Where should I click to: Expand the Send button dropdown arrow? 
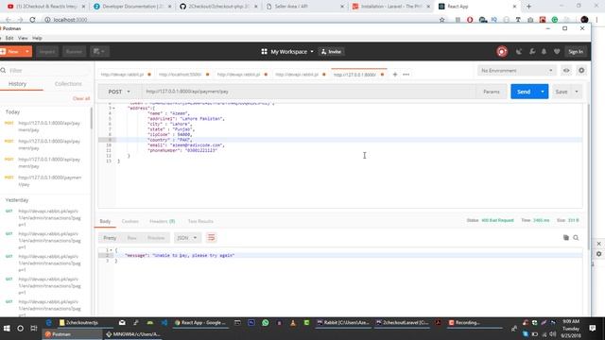(x=543, y=92)
